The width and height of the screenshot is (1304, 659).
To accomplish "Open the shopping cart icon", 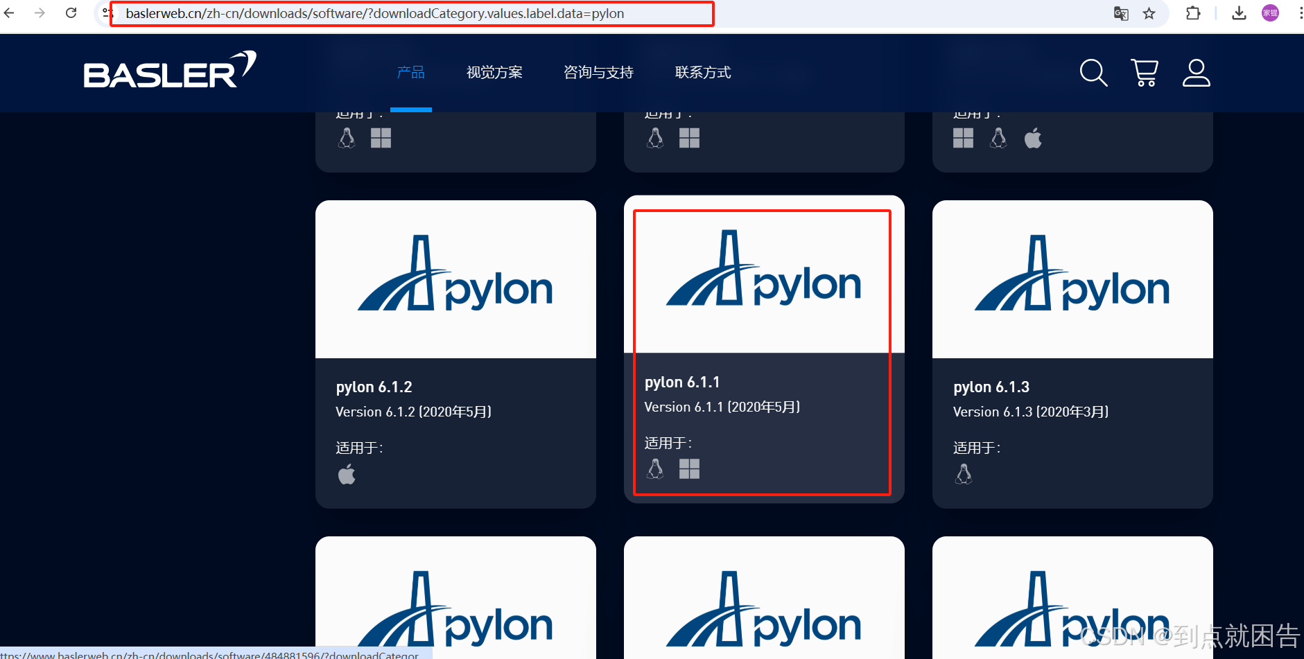I will [1144, 72].
